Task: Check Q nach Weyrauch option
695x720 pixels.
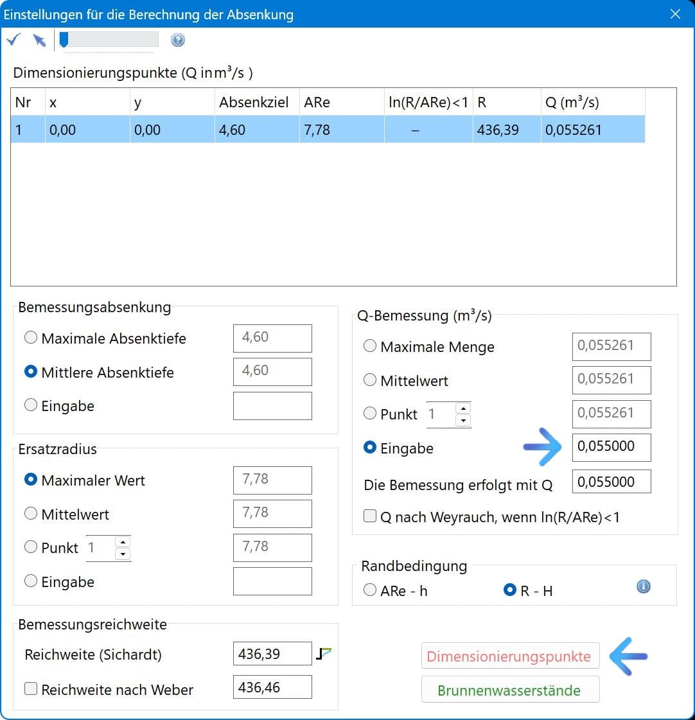Action: 370,516
